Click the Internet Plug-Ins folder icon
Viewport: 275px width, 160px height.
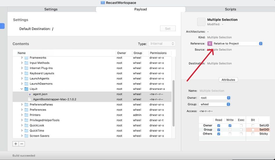pyautogui.click(x=26, y=68)
